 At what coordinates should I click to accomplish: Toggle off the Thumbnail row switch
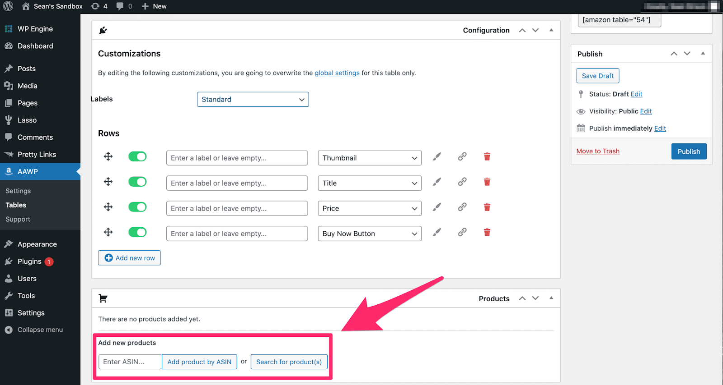pos(137,156)
